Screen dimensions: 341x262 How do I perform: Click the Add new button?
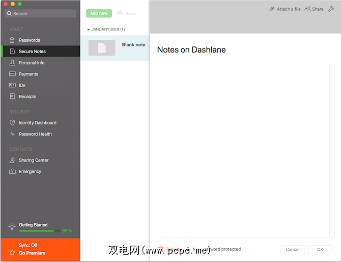click(99, 13)
